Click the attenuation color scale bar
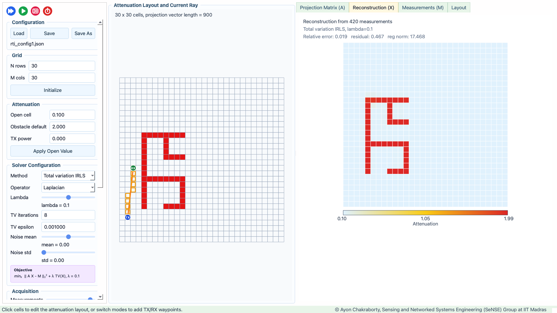The height and width of the screenshot is (313, 557). pos(425,213)
